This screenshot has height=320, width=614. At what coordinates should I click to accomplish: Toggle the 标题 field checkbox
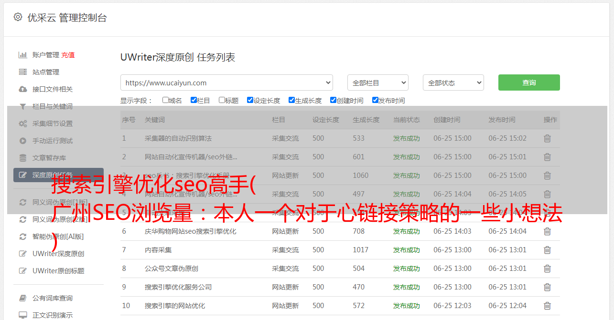pyautogui.click(x=222, y=100)
